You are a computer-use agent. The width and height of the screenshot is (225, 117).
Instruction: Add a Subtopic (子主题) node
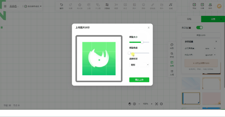coord(98,6)
